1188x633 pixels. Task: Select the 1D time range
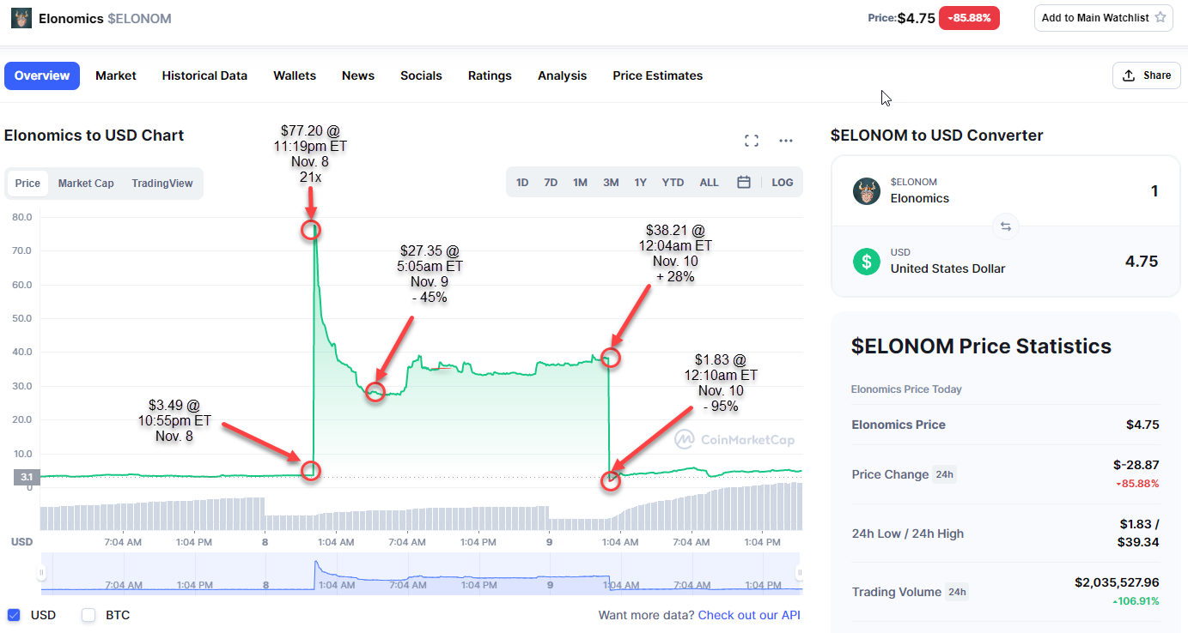coord(522,183)
